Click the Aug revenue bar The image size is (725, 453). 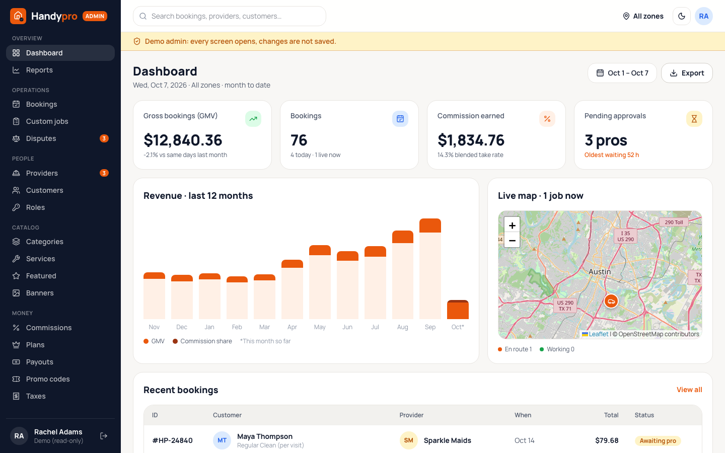[403, 275]
